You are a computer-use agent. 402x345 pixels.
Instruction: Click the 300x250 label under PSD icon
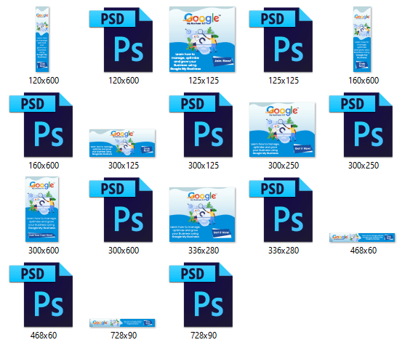363,166
